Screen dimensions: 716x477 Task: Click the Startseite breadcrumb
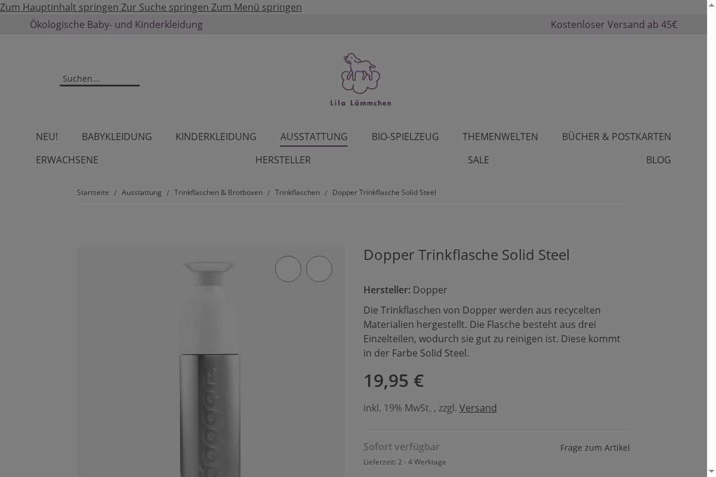pos(93,193)
